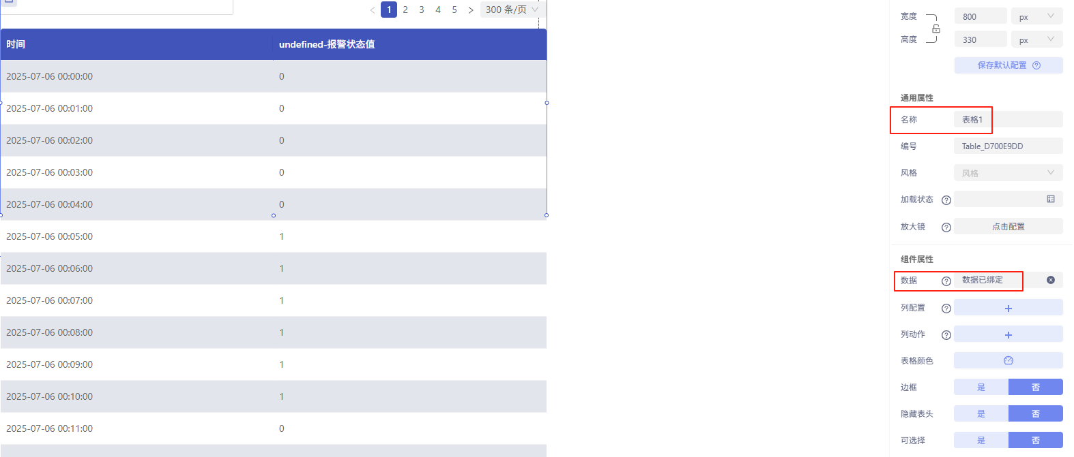Viewport: 1074px width, 457px height.
Task: Click the 通用属性 section heading
Action: pyautogui.click(x=916, y=98)
